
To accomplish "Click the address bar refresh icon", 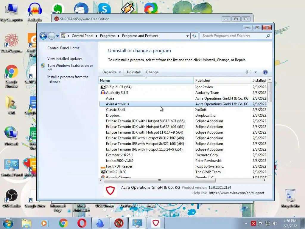I will click(x=194, y=36).
